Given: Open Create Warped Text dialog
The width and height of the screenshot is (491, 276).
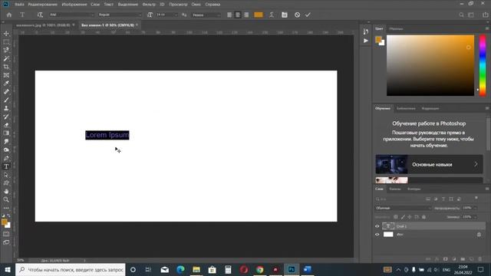Looking at the screenshot, I should (x=272, y=15).
